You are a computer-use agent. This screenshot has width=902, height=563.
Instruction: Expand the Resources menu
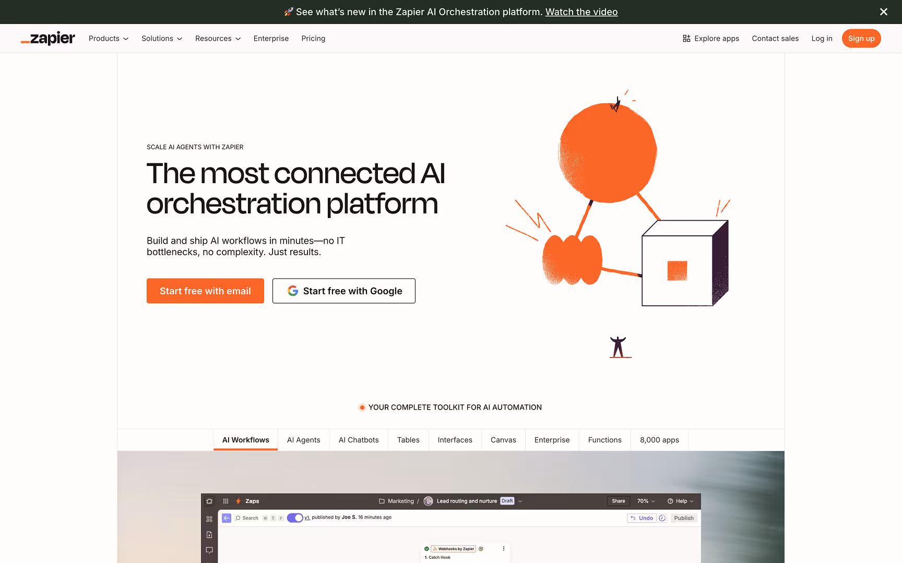click(218, 39)
